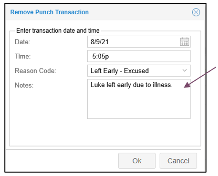Confirm with the Ok button
This screenshot has width=218, height=176.
pyautogui.click(x=137, y=161)
